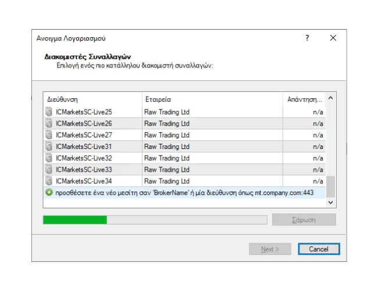378x291 pixels.
Task: Click server icon for ICMarketsSC-Live33
Action: [49, 169]
